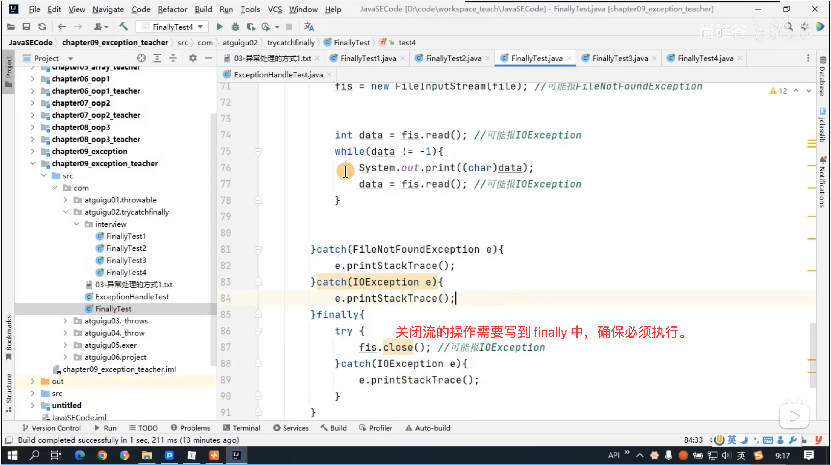This screenshot has width=831, height=465.
Task: Expand the atguigu03._throws package
Action: pos(65,321)
